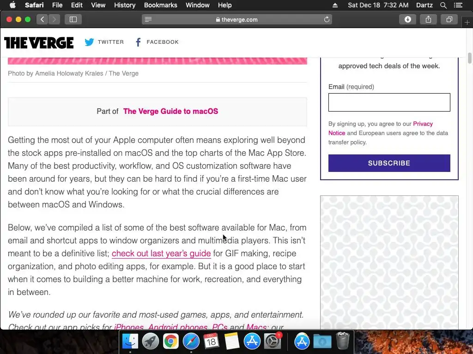Open the Dartz user menu
The height and width of the screenshot is (354, 473).
click(x=424, y=5)
